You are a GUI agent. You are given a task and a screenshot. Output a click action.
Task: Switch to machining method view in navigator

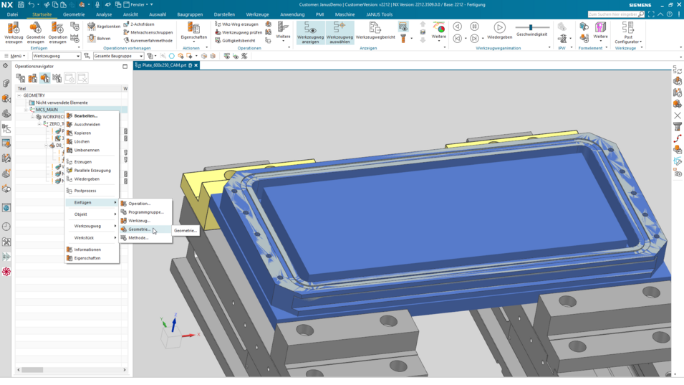tap(57, 78)
